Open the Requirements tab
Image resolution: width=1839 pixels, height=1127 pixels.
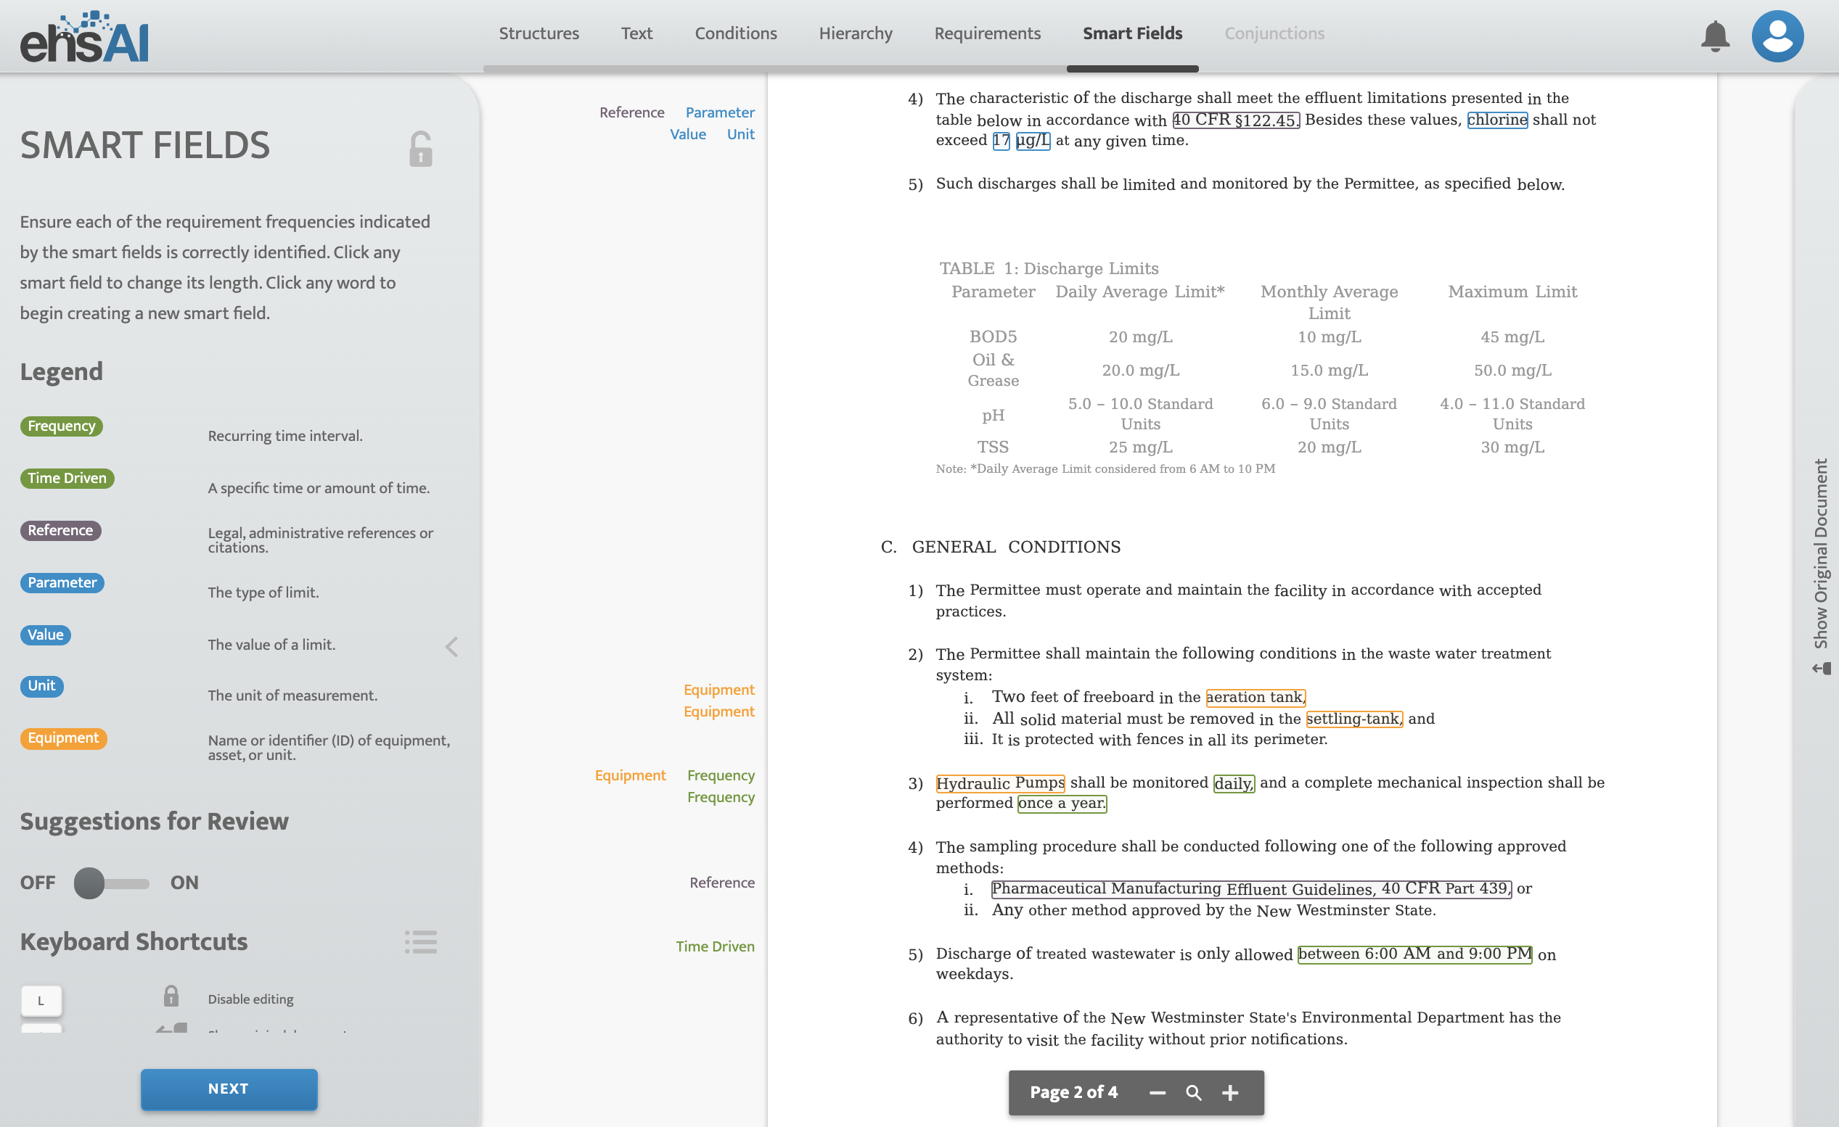tap(987, 33)
